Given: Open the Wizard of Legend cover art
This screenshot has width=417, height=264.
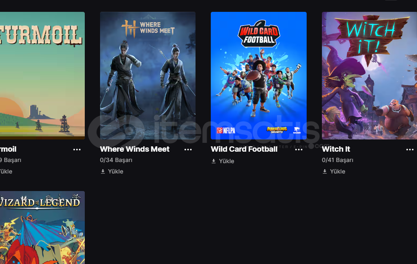Looking at the screenshot, I should click(x=42, y=228).
